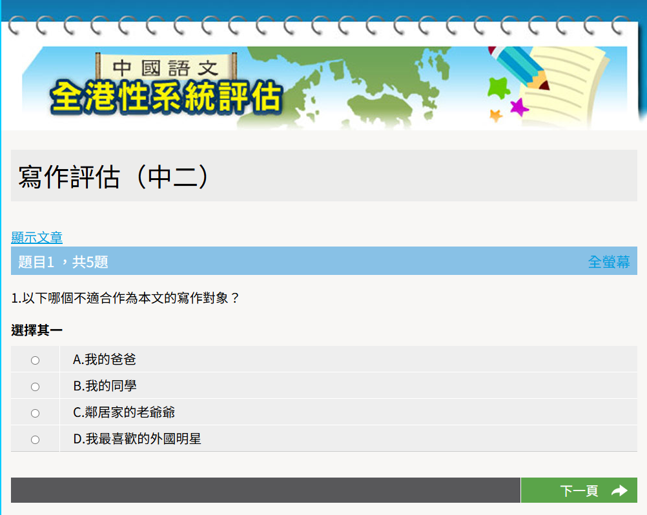Select radio button for B.我的同學
Viewport: 647px width, 515px height.
[36, 387]
